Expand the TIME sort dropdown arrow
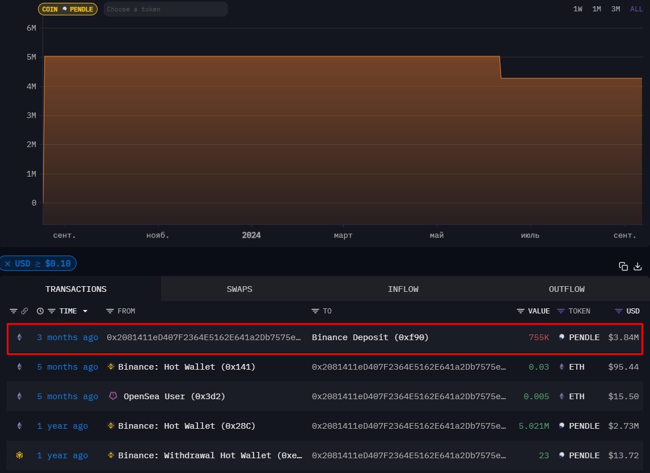Screen dimensions: 650x473 86,311
